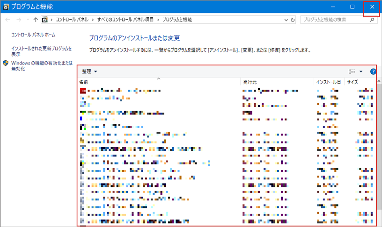Open the 整理 dropdown menu
Viewport: 382px width, 227px height.
tap(89, 71)
